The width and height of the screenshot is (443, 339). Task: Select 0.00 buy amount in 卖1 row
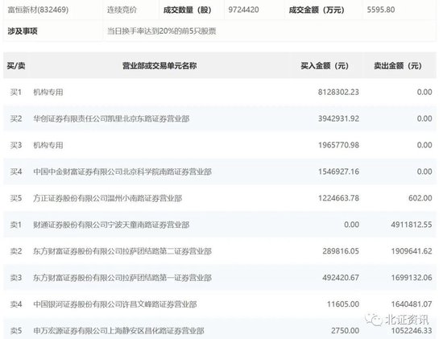(351, 225)
